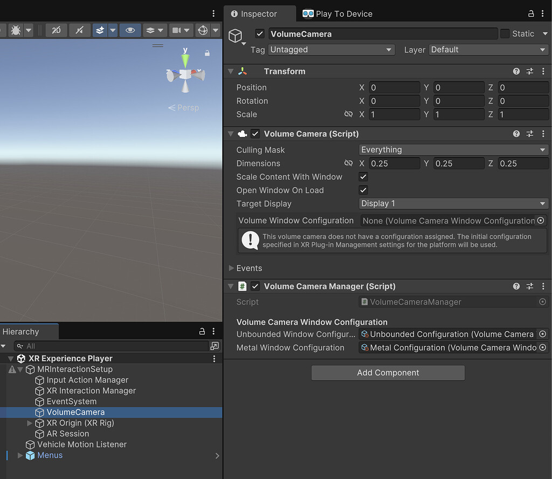Disable Open Window On Load
Screen dimensions: 552x479
363,190
